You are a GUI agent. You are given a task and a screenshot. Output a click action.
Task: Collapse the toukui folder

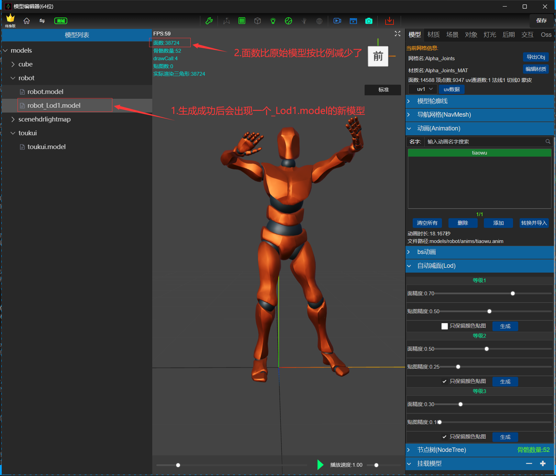pyautogui.click(x=13, y=133)
